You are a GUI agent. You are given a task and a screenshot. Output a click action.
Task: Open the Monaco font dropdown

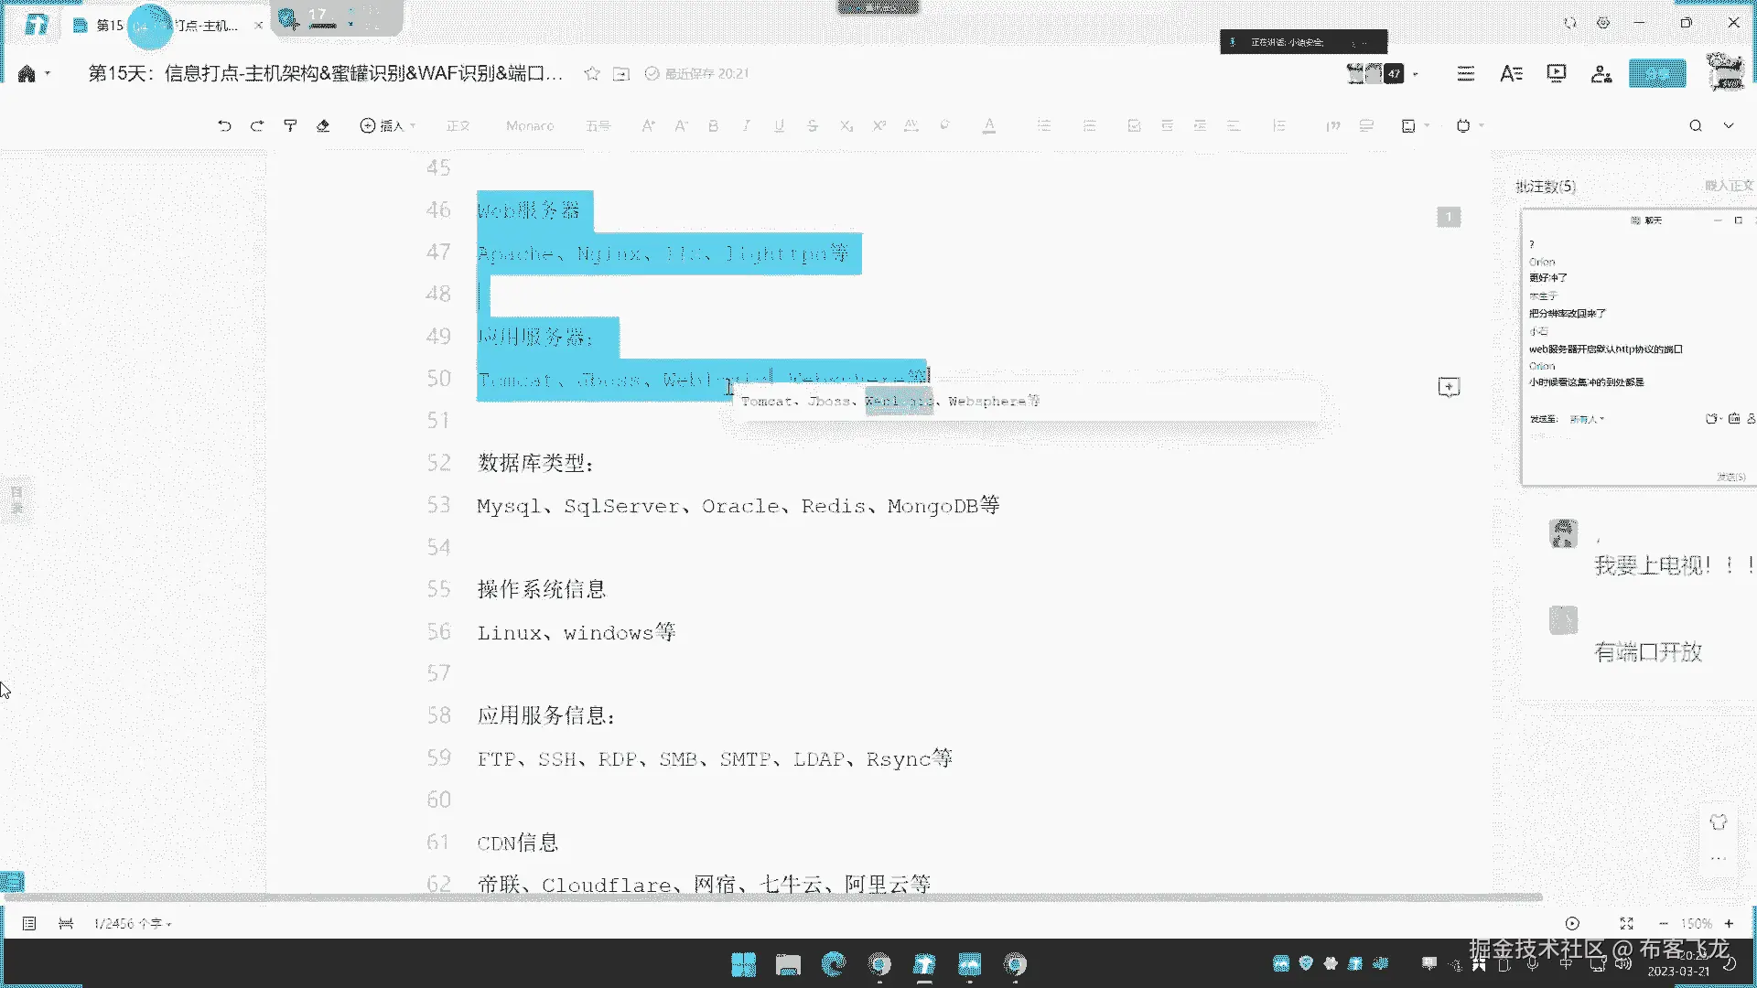pos(530,126)
